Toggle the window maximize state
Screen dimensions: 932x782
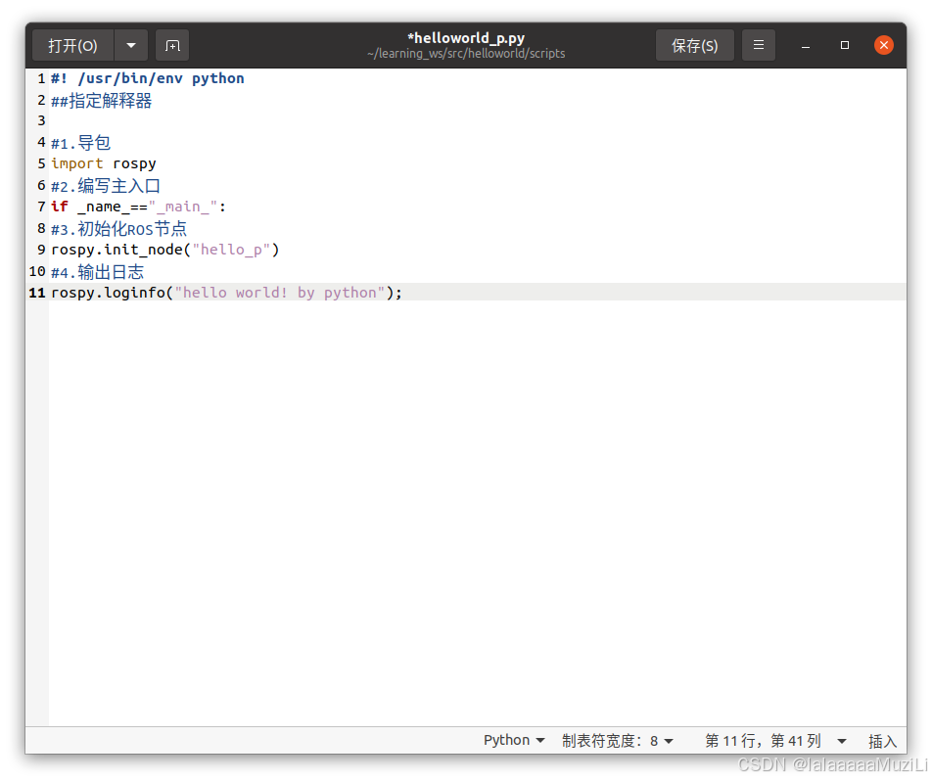(844, 45)
